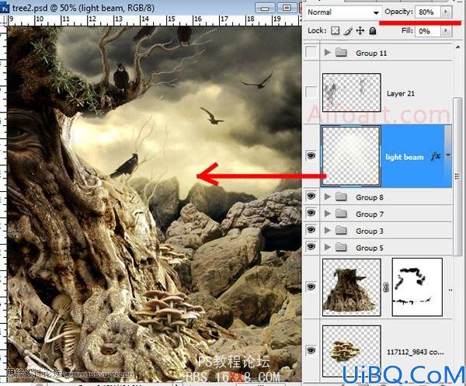Open the Normal blend mode dropdown
466x386 pixels.
[x=343, y=12]
